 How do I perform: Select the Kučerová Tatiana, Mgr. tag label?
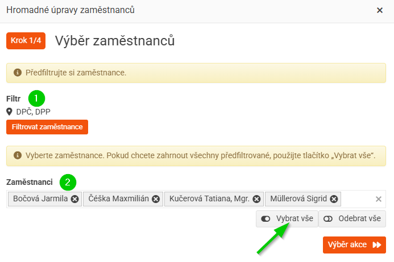point(209,199)
